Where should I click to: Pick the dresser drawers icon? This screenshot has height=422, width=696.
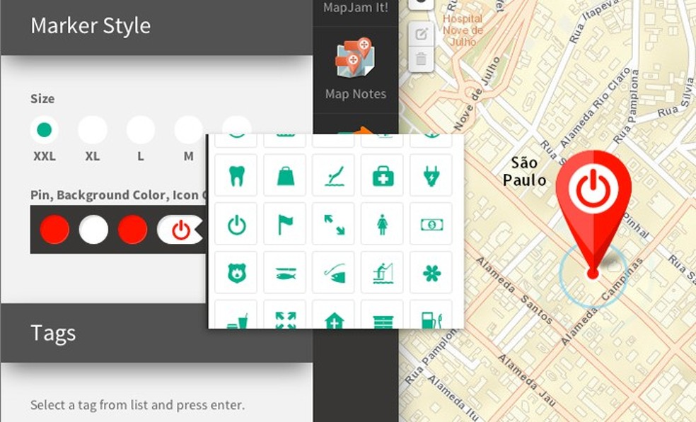(383, 315)
